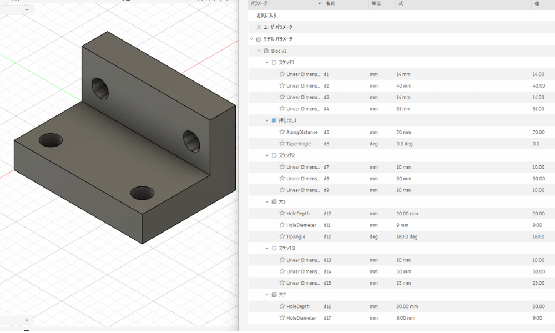Edit the 70 mm expression for d5
The image size is (555, 333).
[404, 133]
